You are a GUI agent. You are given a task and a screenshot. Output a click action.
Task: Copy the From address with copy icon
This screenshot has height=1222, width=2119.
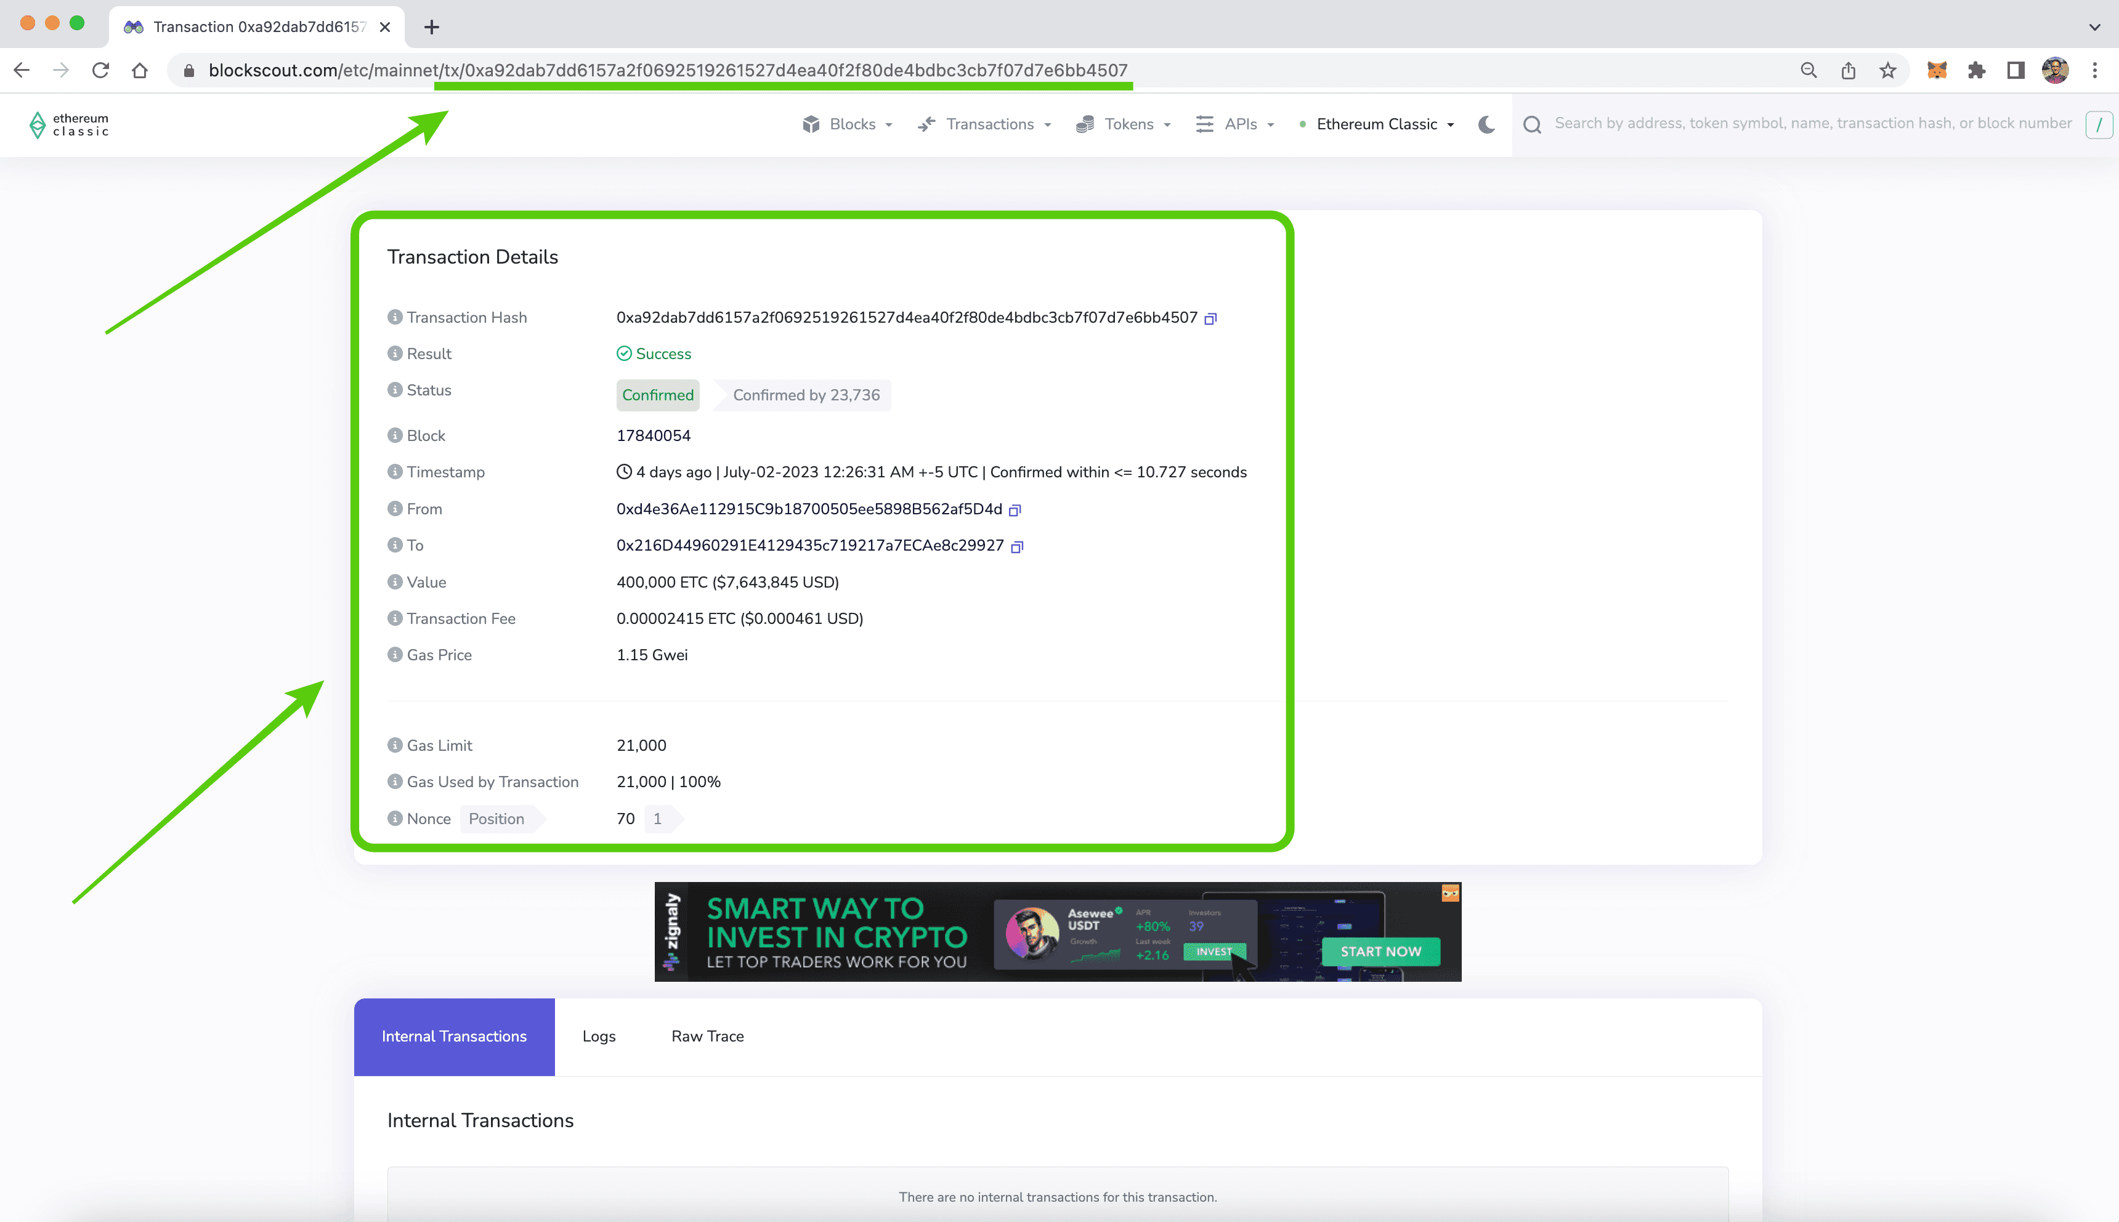click(1015, 509)
